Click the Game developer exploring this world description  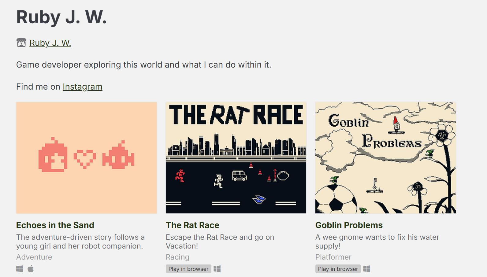click(x=144, y=65)
